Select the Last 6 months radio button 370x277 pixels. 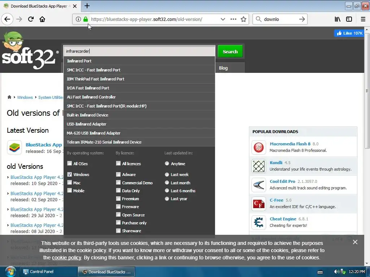167,190
